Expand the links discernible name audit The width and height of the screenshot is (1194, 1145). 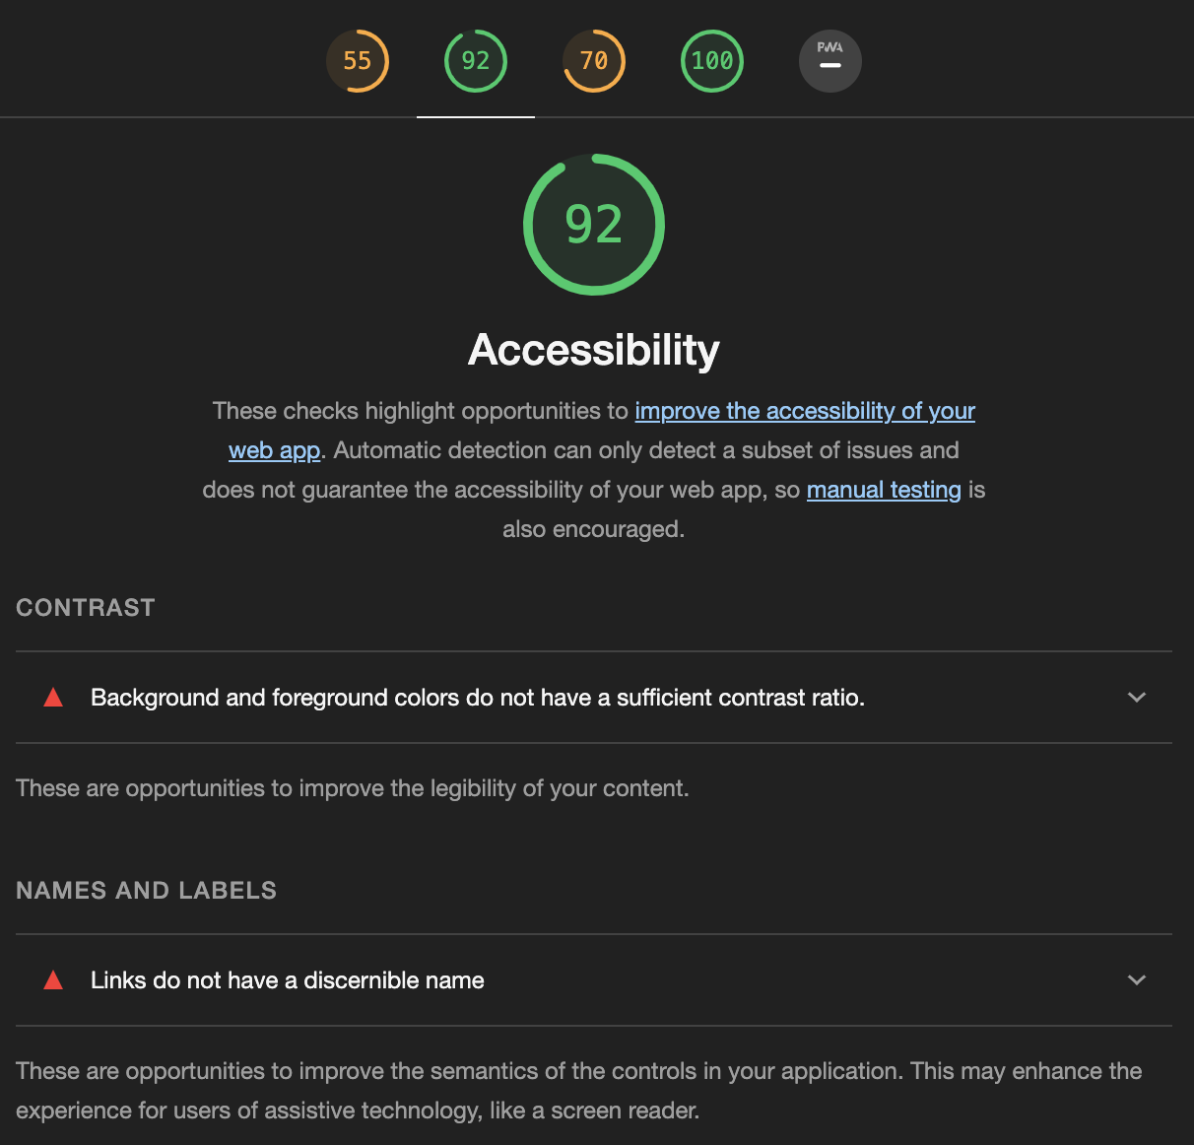pos(288,979)
